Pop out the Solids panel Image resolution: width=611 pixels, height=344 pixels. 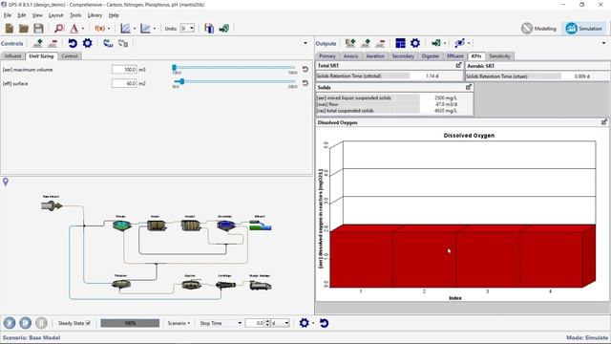coord(469,87)
